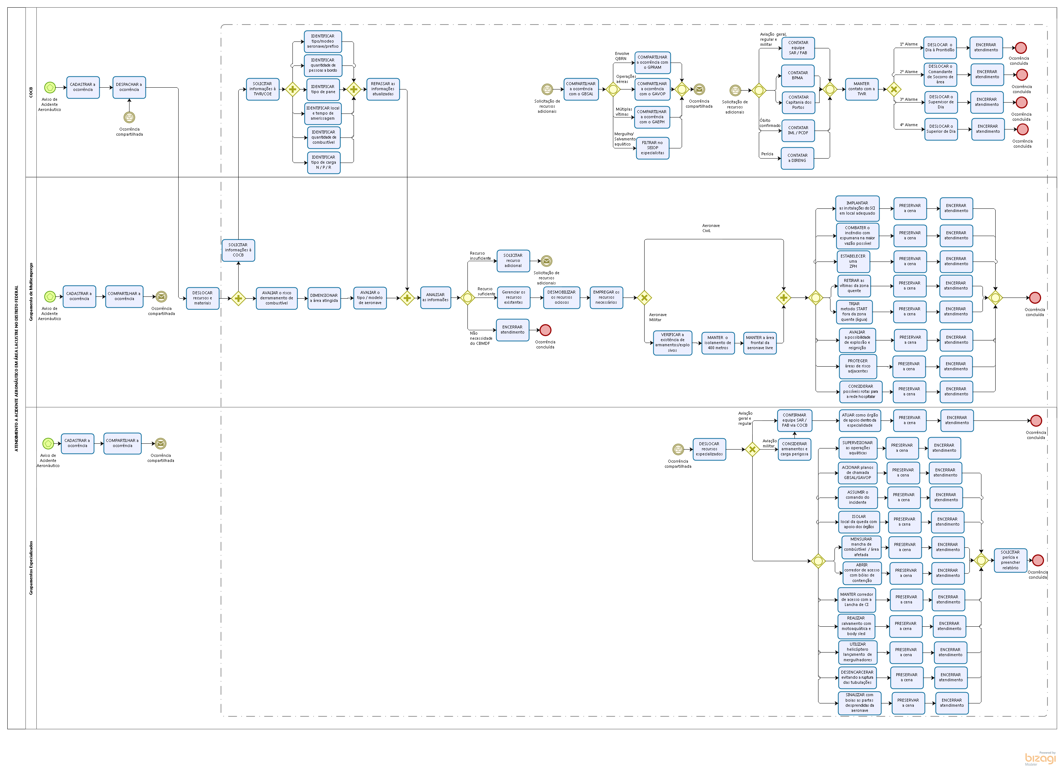Select inclusive gateway before SOLICITAR perícia task
Viewport: 1064px width, 770px height.
[x=981, y=560]
